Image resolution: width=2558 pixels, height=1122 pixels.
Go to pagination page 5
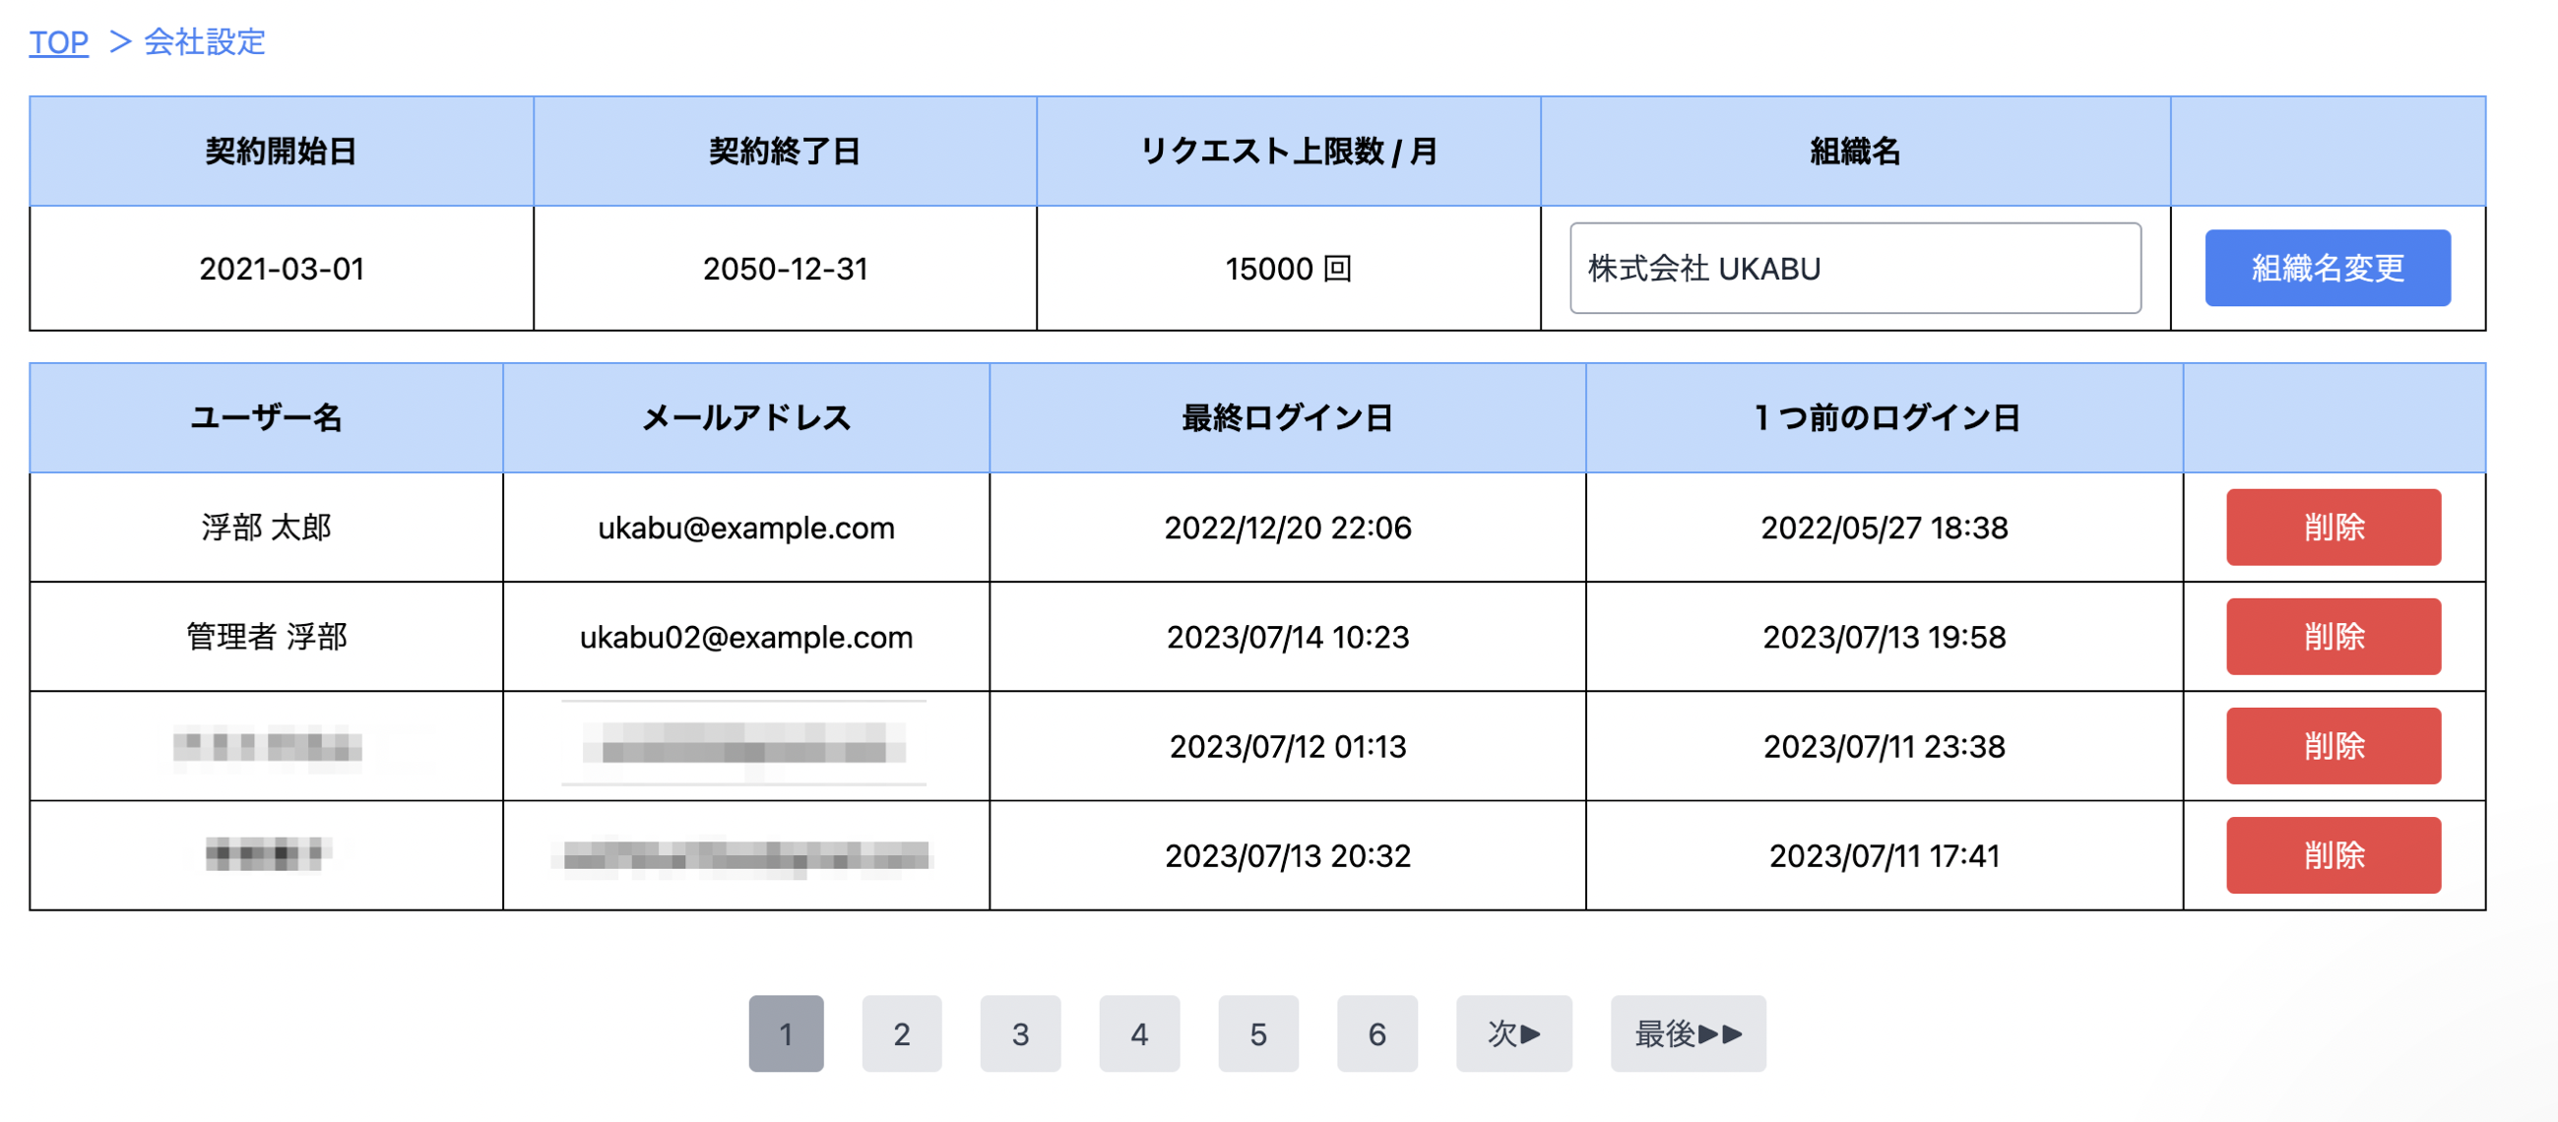pyautogui.click(x=1258, y=1033)
